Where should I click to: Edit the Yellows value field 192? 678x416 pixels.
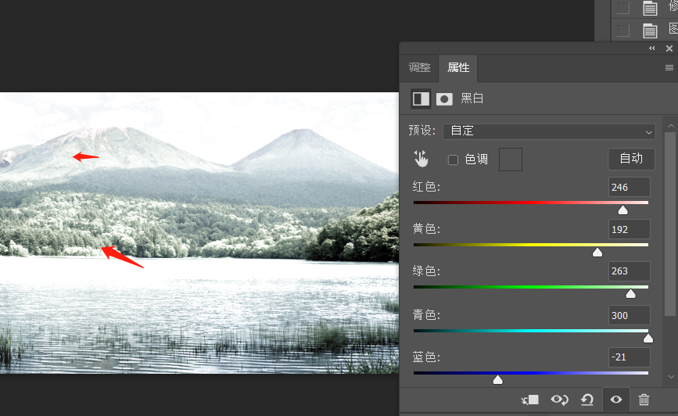[x=630, y=229]
